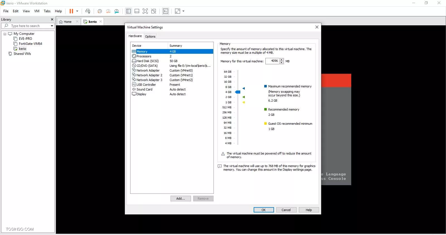Switch to the Hardware tab in settings
The height and width of the screenshot is (235, 446).
coord(135,36)
